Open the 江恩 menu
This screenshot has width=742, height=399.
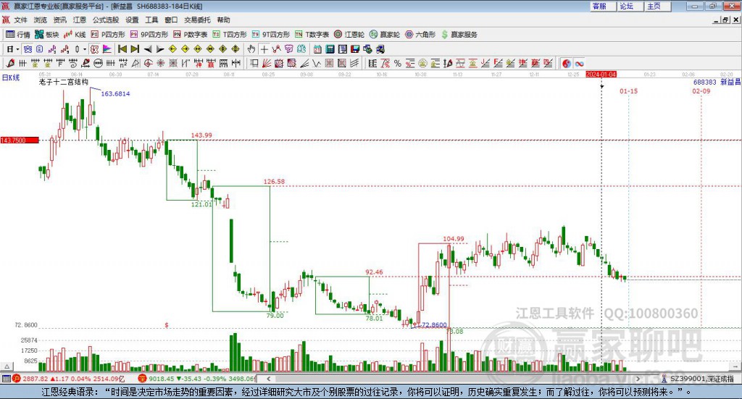[80, 20]
